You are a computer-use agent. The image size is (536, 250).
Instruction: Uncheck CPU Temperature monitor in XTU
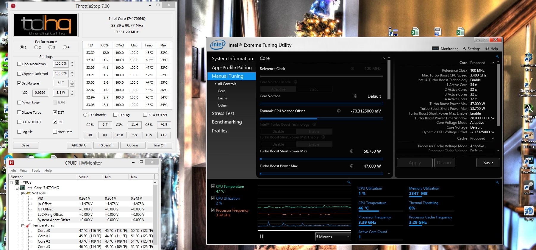click(x=213, y=186)
